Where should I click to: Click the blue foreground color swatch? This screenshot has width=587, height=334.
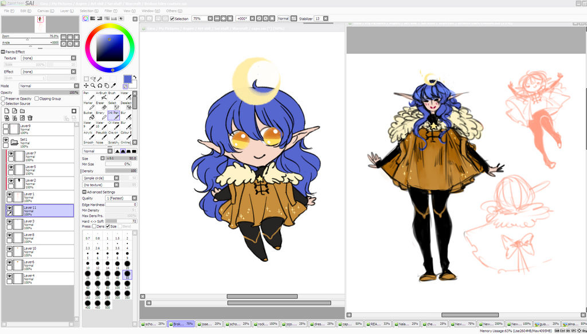click(127, 80)
